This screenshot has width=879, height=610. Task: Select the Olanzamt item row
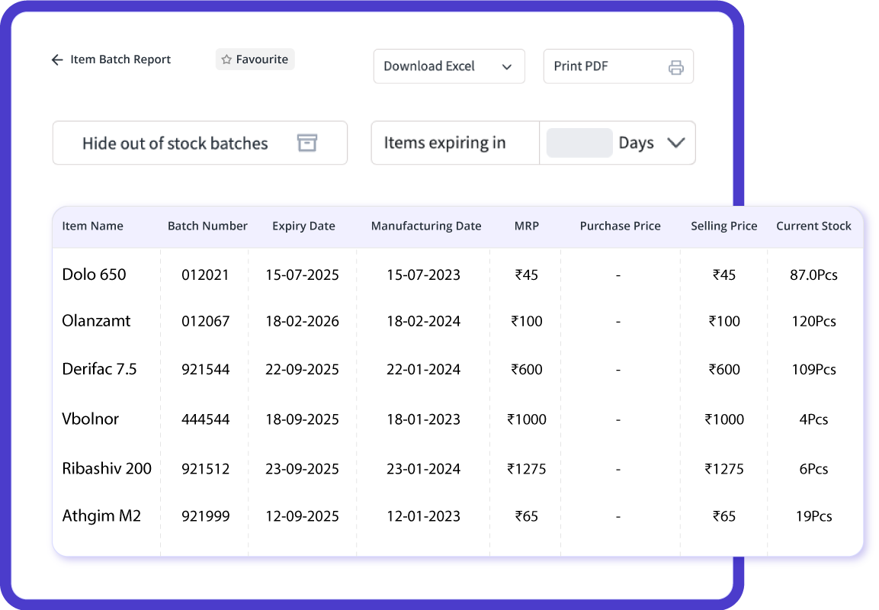[x=457, y=321]
